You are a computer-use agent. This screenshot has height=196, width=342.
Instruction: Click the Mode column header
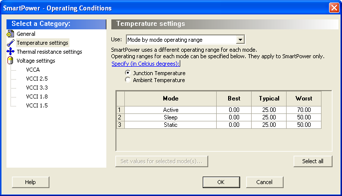171,98
